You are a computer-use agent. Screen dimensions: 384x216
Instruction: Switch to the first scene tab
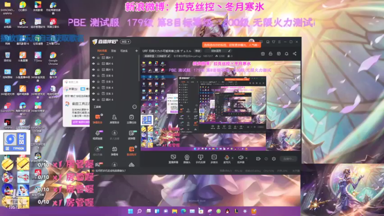pyautogui.click(x=102, y=51)
